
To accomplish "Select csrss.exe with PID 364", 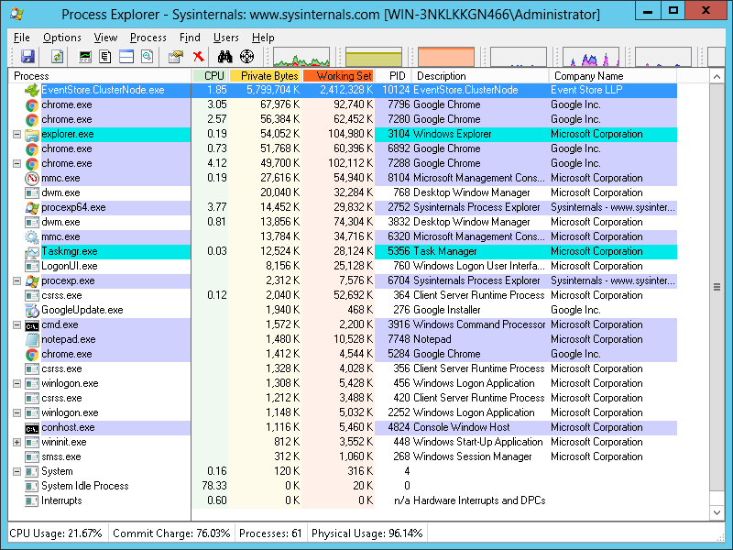I will tap(343, 295).
